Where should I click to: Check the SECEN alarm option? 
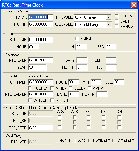coord(71,88)
